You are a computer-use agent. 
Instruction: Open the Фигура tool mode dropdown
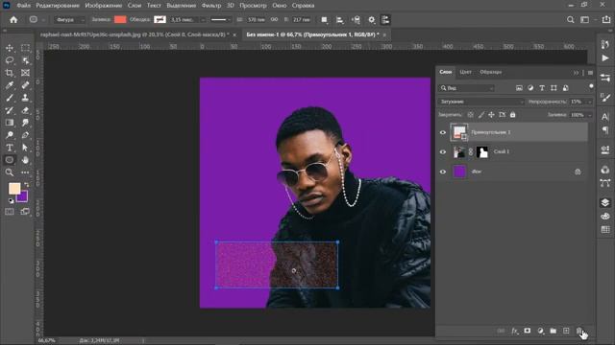[x=70, y=19]
